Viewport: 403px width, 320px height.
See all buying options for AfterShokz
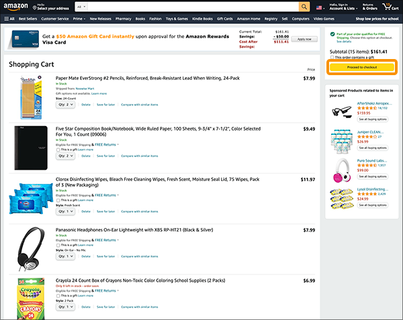pos(373,119)
